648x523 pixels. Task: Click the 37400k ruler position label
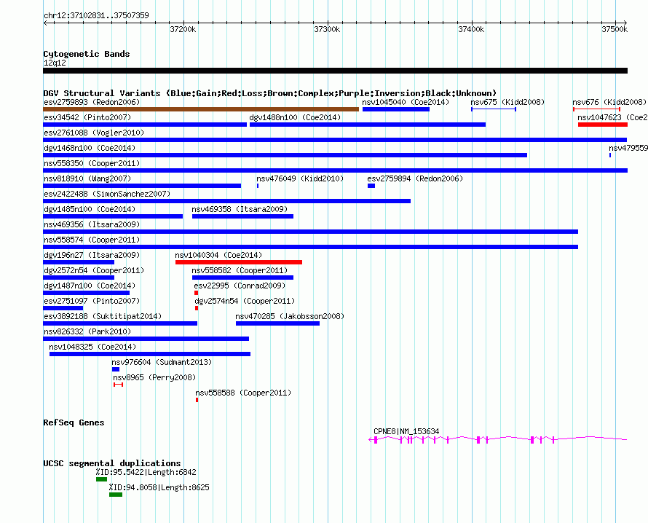pos(471,29)
